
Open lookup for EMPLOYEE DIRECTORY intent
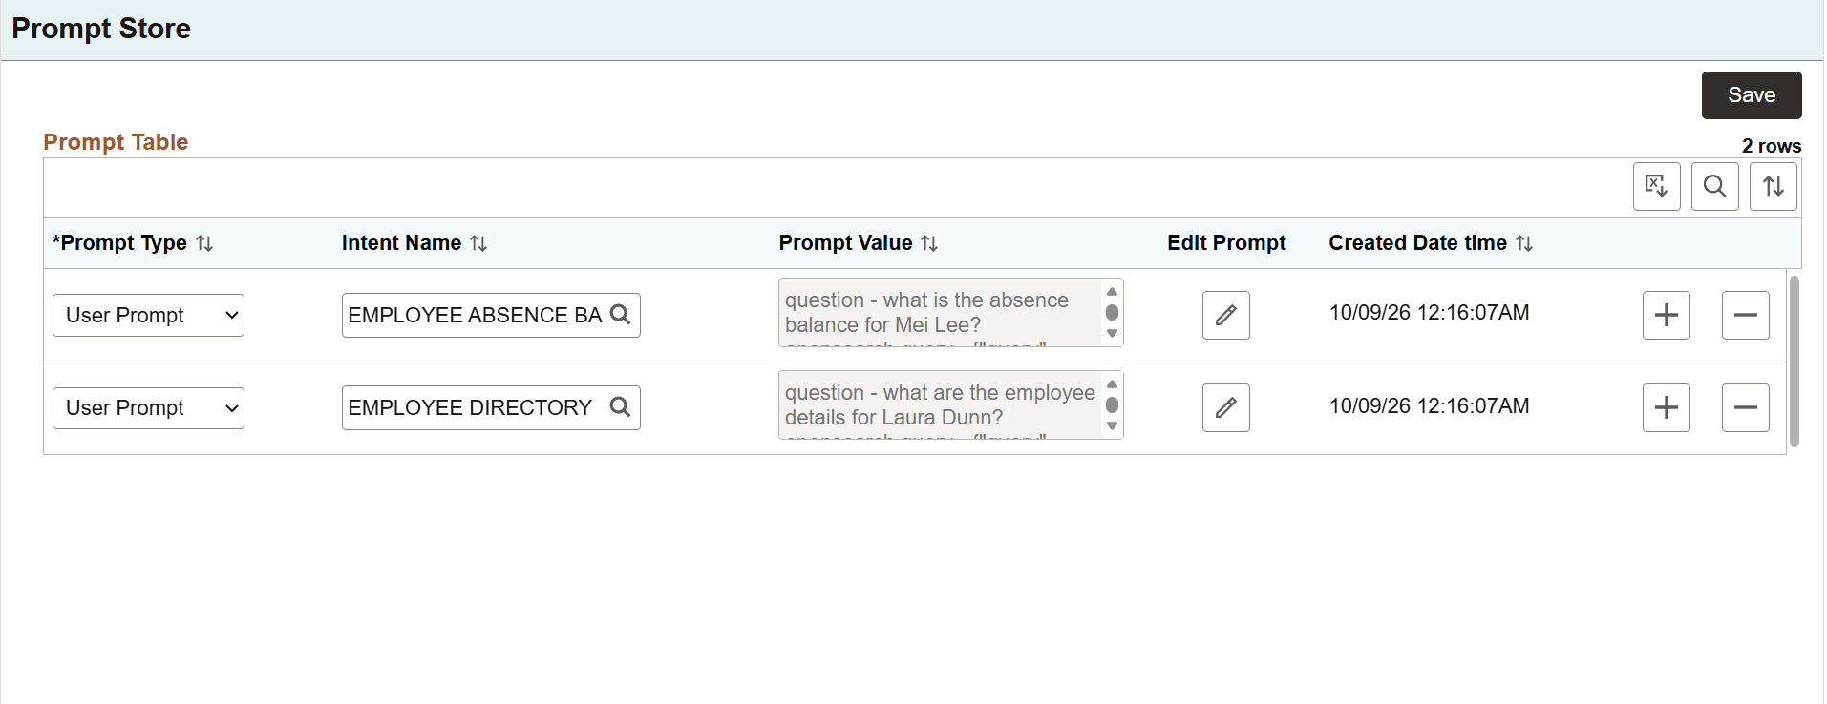click(620, 407)
